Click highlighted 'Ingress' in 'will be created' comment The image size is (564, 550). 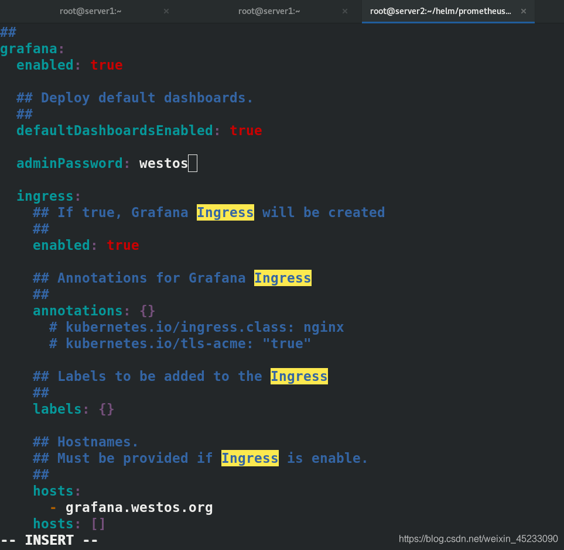pyautogui.click(x=225, y=212)
